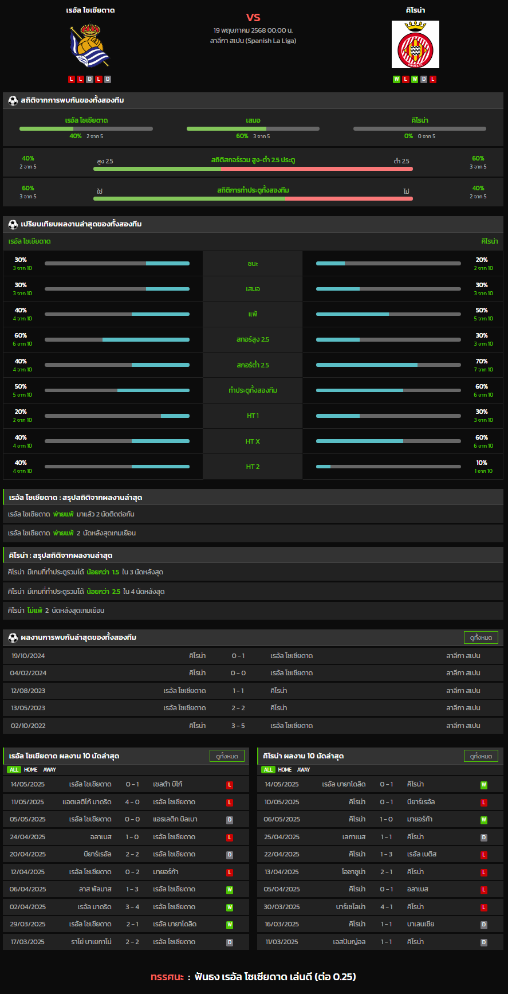Click the L badge on Real Sociedad's 14/05/2025 match
The height and width of the screenshot is (994, 508).
click(230, 785)
